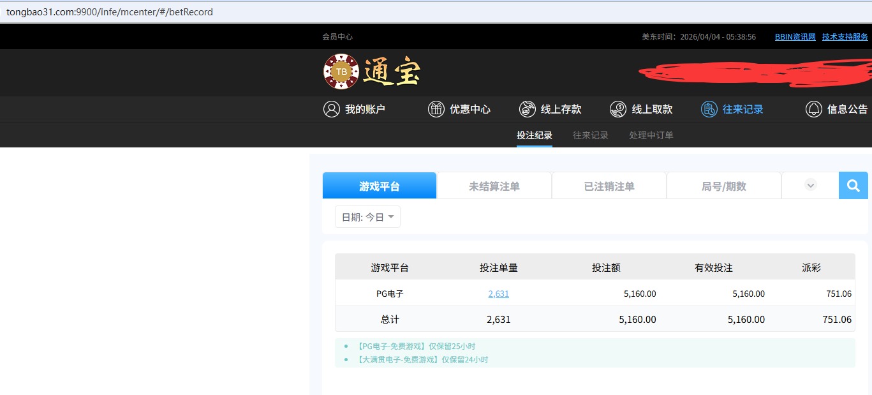Click the browser address bar URL
Viewport: 872px width, 395px height.
110,12
